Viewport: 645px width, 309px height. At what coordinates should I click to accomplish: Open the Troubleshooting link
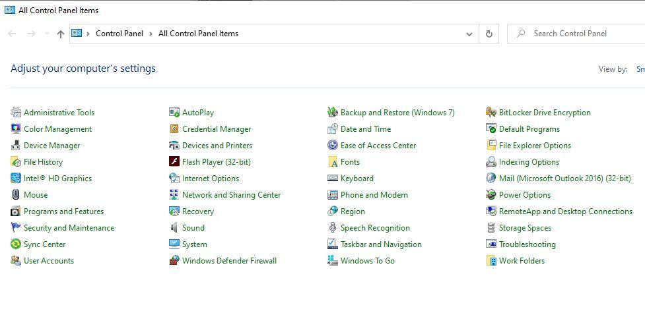tap(527, 244)
